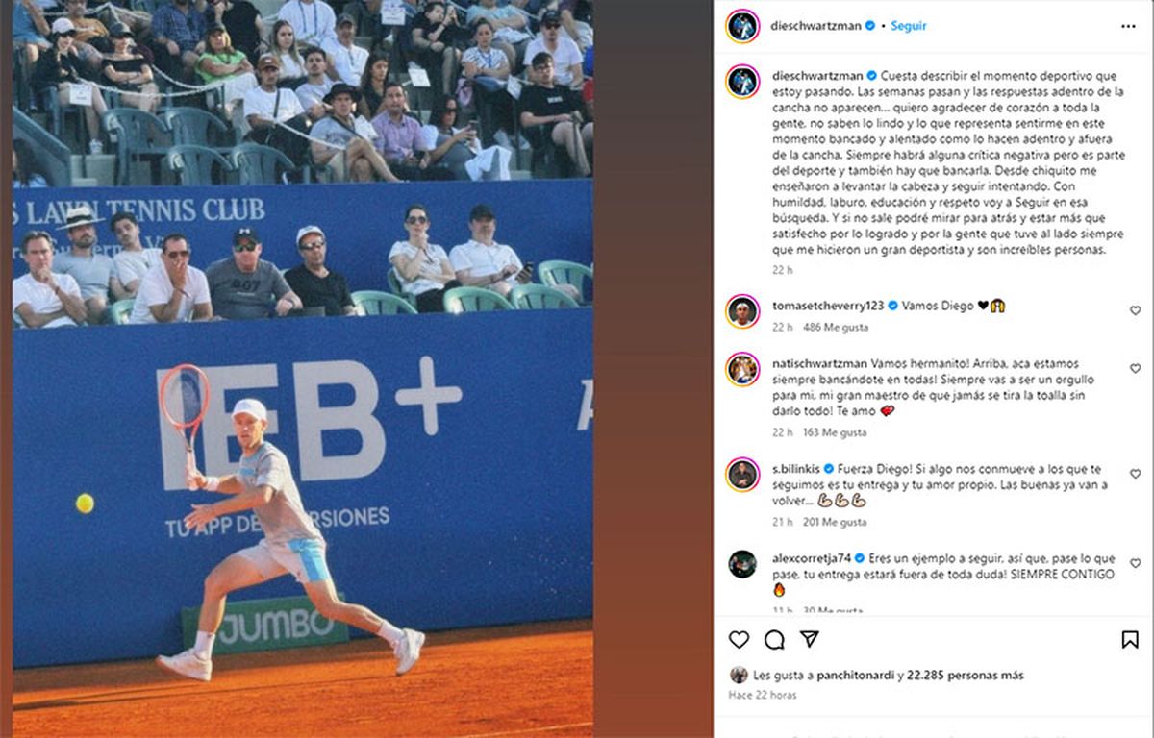Open comments with the speech bubble icon
The width and height of the screenshot is (1154, 738).
(x=774, y=640)
